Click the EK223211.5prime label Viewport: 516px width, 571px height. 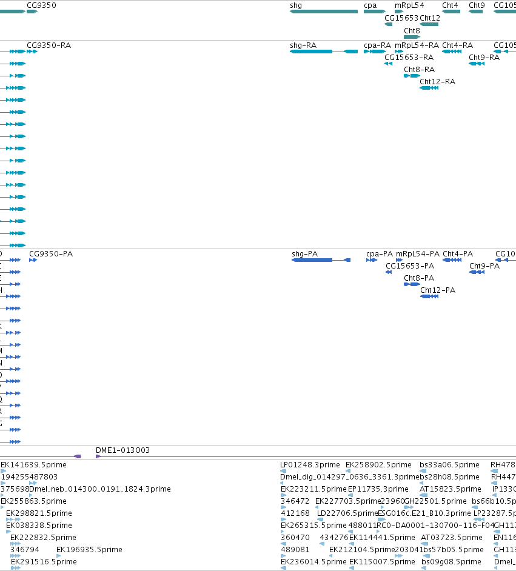[x=313, y=489]
